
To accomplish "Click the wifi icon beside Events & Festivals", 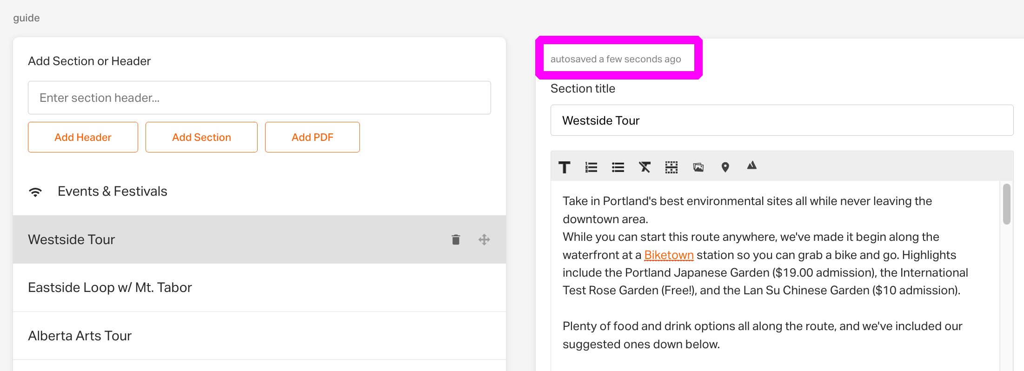I will 35,192.
